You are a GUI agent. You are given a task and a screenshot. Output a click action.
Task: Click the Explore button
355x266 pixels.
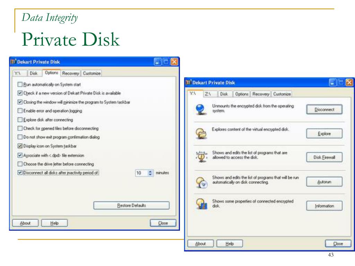(324, 133)
